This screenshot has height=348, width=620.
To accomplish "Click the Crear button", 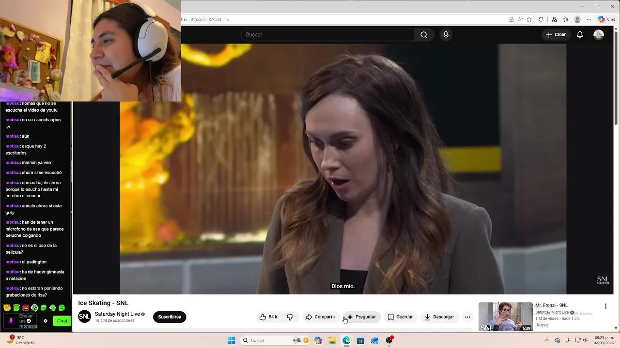I will [x=556, y=35].
